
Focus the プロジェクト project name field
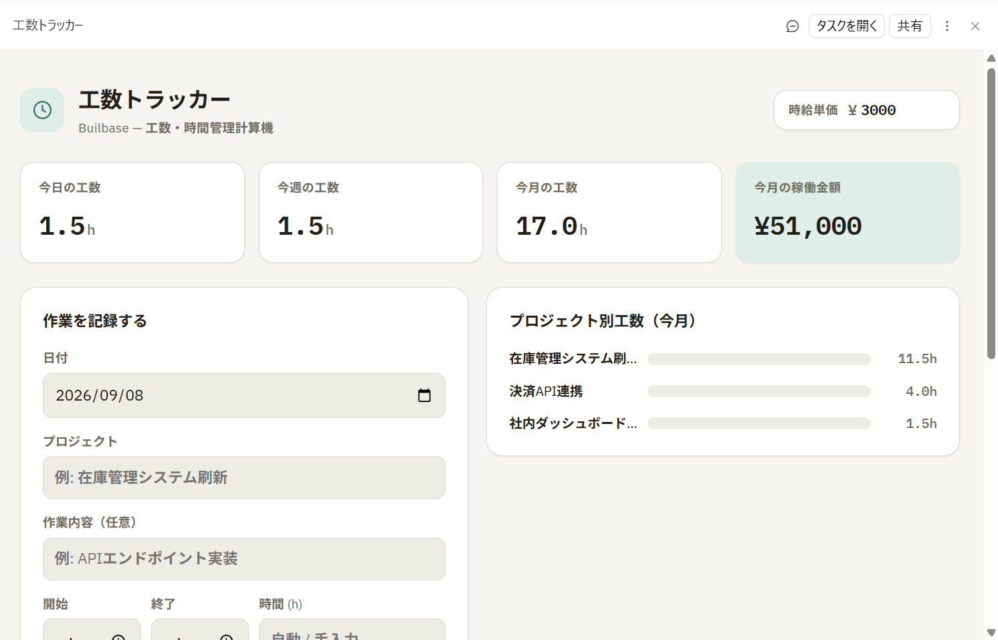244,477
